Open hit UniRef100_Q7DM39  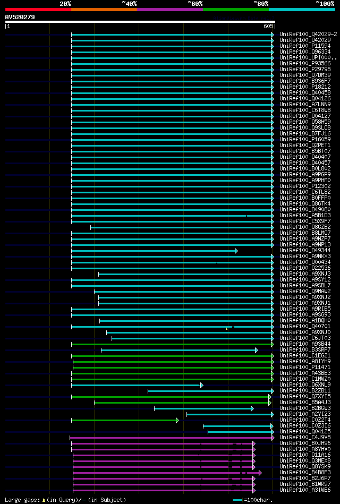(x=305, y=75)
